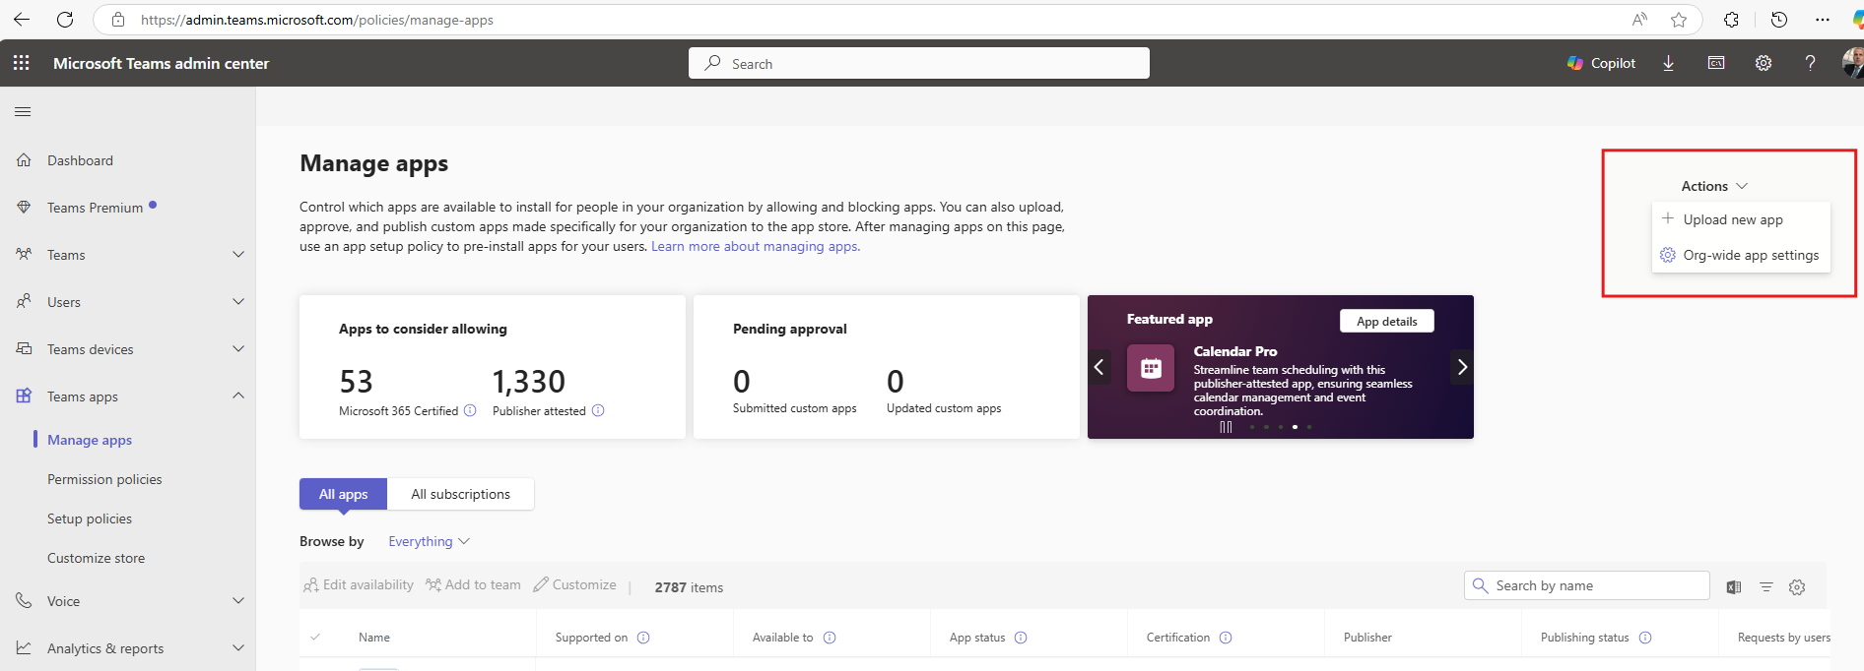Select Upload new app menu item
Image resolution: width=1864 pixels, height=671 pixels.
click(1732, 220)
